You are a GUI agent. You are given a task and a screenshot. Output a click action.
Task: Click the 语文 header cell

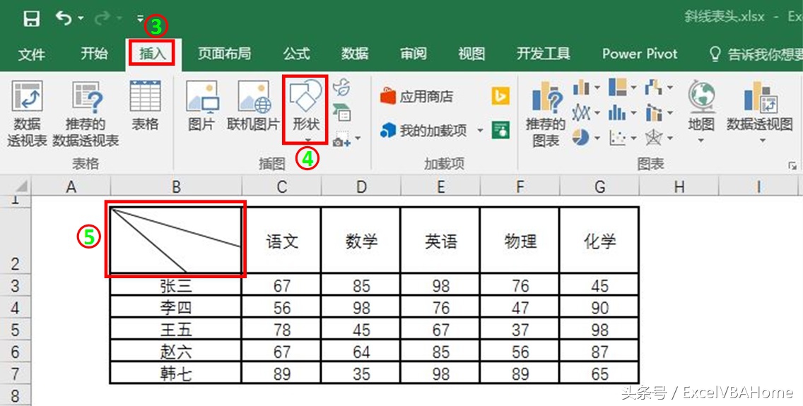pos(281,240)
